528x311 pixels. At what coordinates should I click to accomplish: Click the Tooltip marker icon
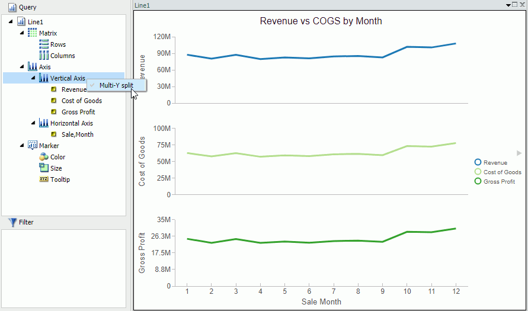point(43,179)
